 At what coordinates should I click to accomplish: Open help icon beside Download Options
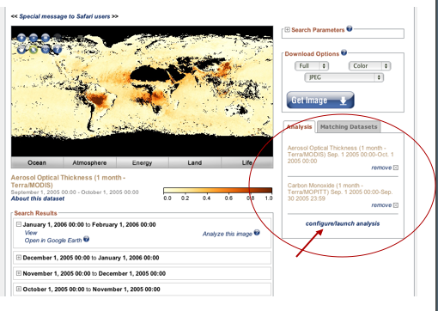click(344, 52)
